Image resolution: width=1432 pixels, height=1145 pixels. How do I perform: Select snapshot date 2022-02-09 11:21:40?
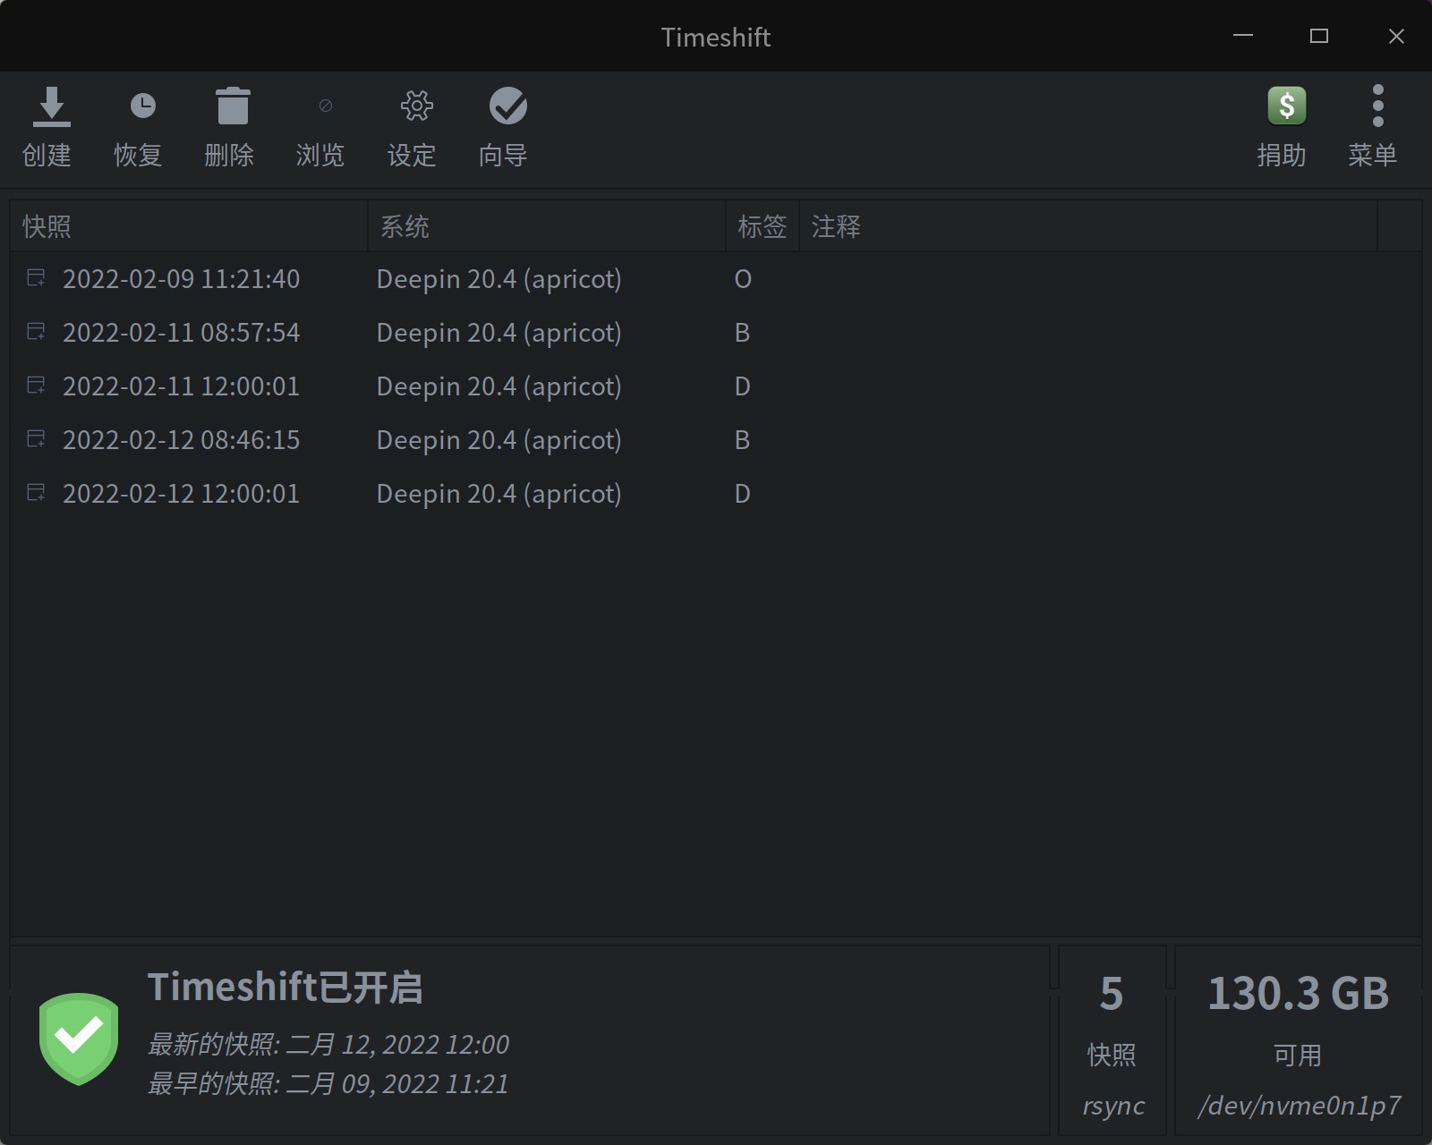(181, 279)
